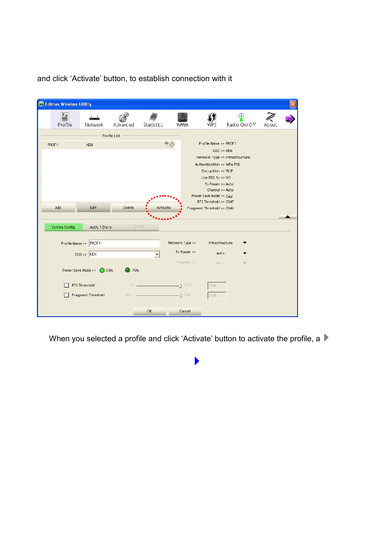Click the purple next-arrow toolbar icon
This screenshot has width=391, height=553.
[290, 119]
